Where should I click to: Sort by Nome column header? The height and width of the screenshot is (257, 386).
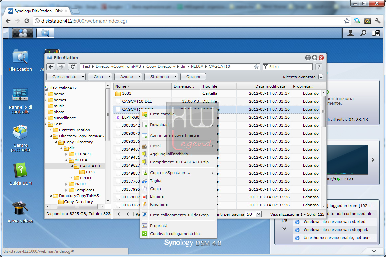click(x=142, y=86)
